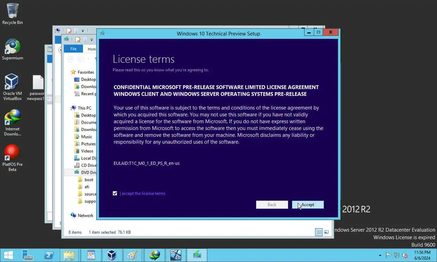This screenshot has height=262, width=437.
Task: Open WordPad from the taskbar
Action: pos(91,255)
